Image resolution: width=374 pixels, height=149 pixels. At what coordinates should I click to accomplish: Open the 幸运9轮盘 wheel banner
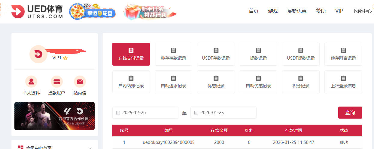[x=92, y=12]
